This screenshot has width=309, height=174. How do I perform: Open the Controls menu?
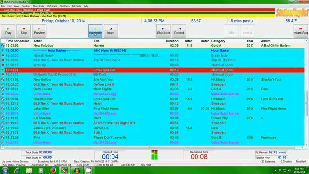point(26,6)
